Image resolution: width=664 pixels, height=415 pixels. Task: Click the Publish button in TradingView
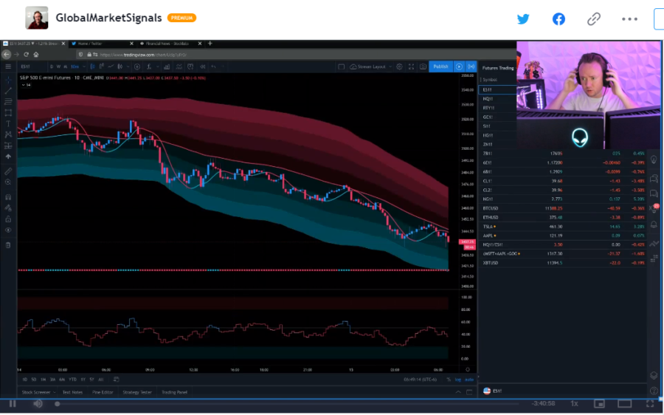click(x=441, y=66)
